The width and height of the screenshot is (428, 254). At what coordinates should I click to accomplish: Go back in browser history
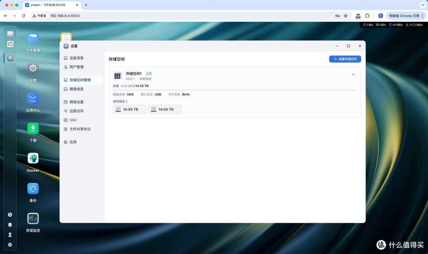(6, 16)
